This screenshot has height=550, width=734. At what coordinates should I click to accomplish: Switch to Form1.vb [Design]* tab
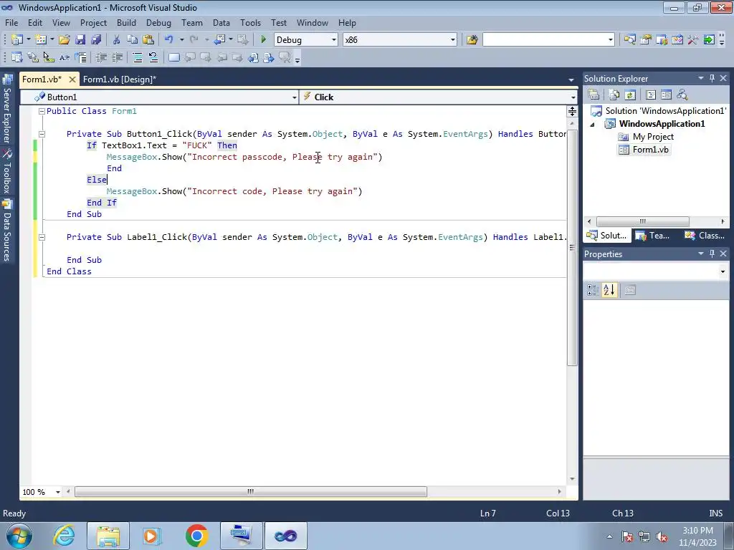(x=120, y=79)
